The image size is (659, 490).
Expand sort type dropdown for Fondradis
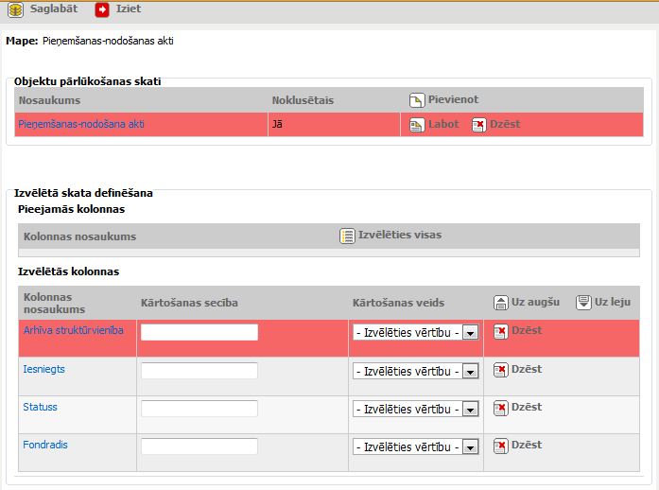tap(470, 446)
